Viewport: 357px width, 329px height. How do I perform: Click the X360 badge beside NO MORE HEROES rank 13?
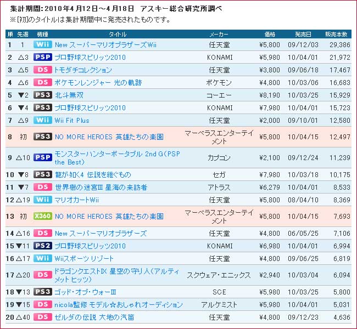43,216
